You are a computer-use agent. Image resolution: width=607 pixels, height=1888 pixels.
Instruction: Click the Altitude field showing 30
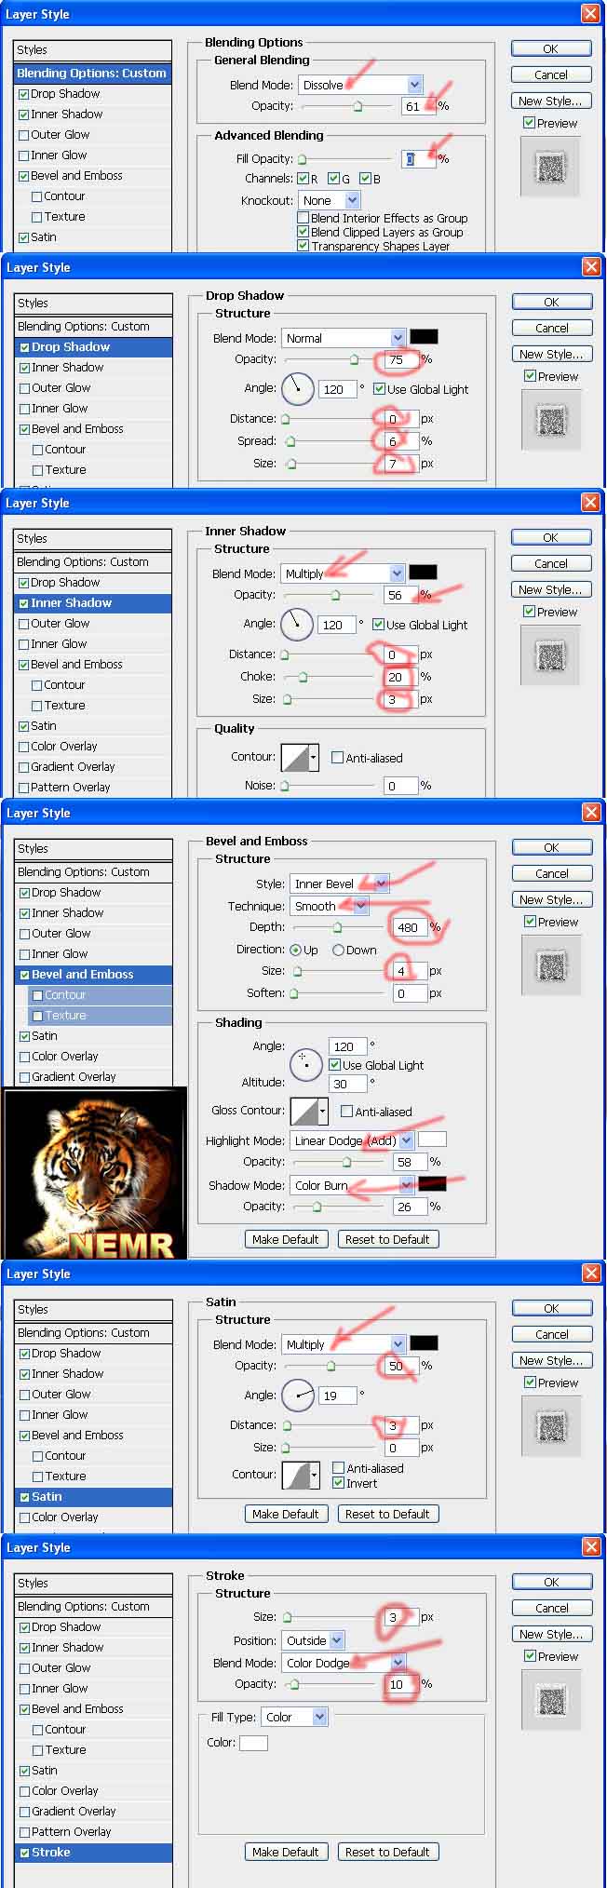click(x=347, y=1084)
